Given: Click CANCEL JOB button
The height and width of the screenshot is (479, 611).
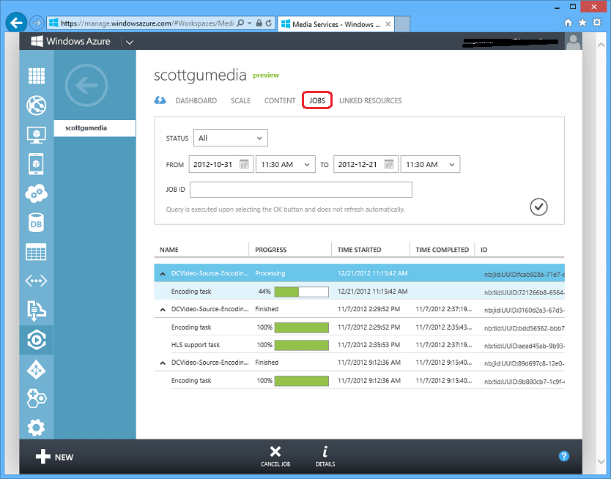Looking at the screenshot, I should [x=275, y=456].
